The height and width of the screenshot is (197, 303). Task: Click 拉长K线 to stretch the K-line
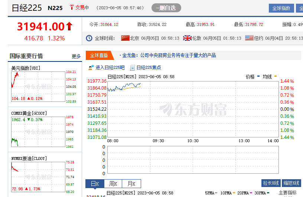point(271,183)
